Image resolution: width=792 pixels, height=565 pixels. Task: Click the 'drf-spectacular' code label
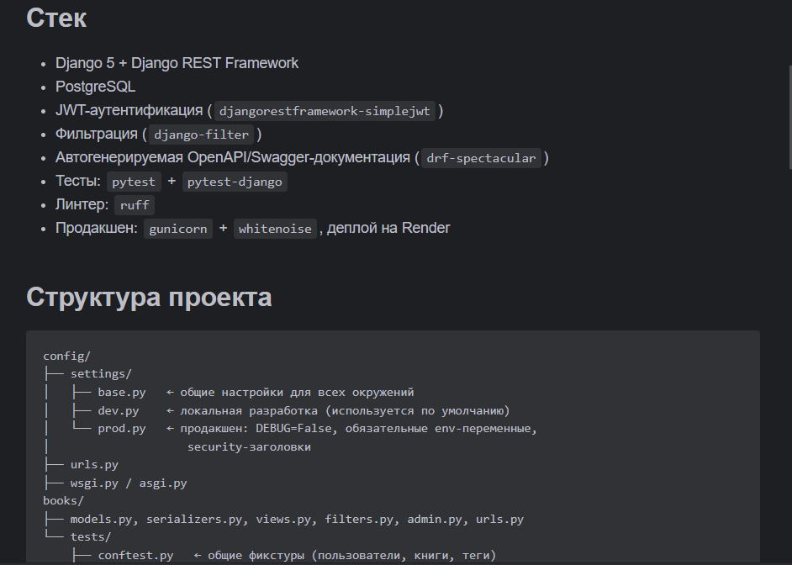(481, 158)
